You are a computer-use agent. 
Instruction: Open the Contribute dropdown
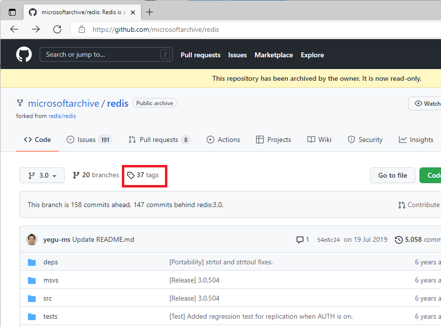point(419,205)
